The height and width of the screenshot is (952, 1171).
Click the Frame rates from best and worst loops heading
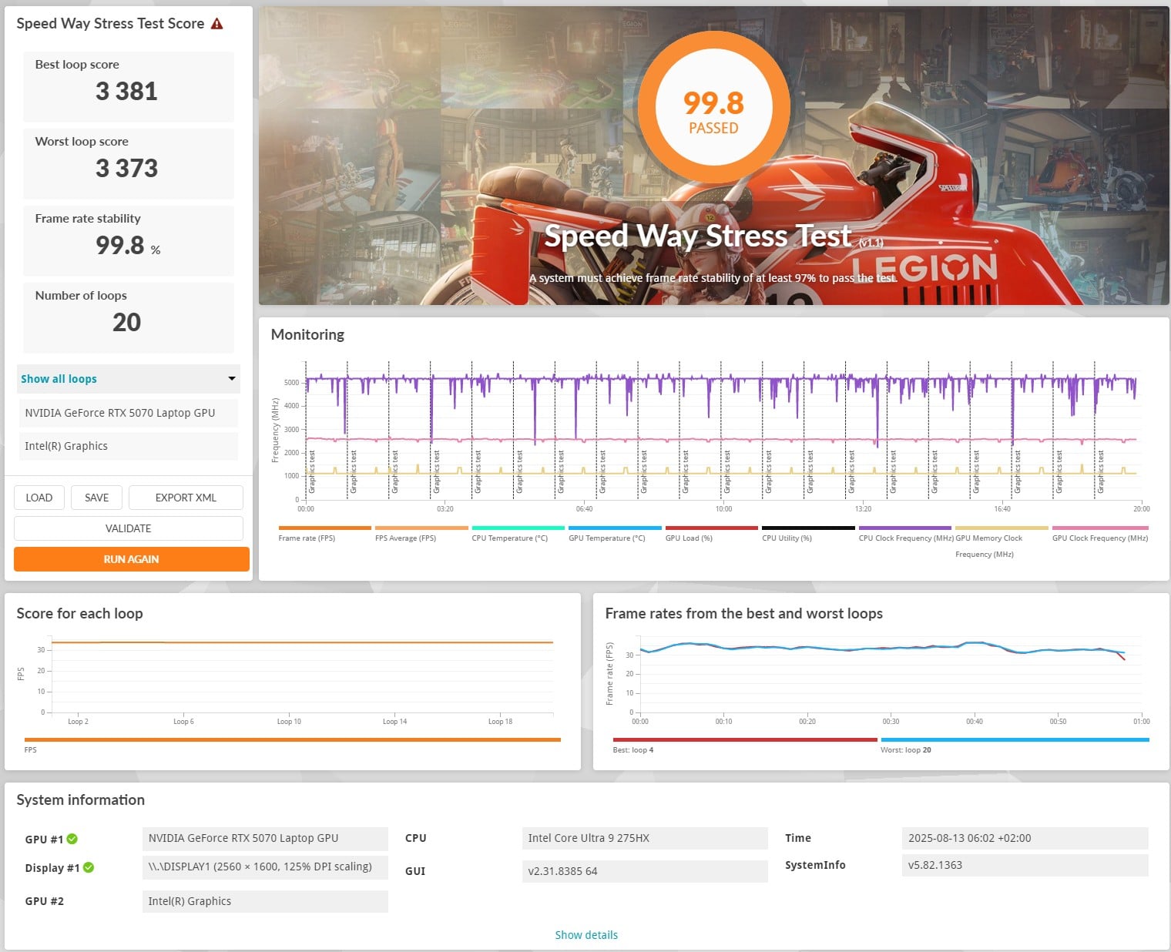point(743,613)
